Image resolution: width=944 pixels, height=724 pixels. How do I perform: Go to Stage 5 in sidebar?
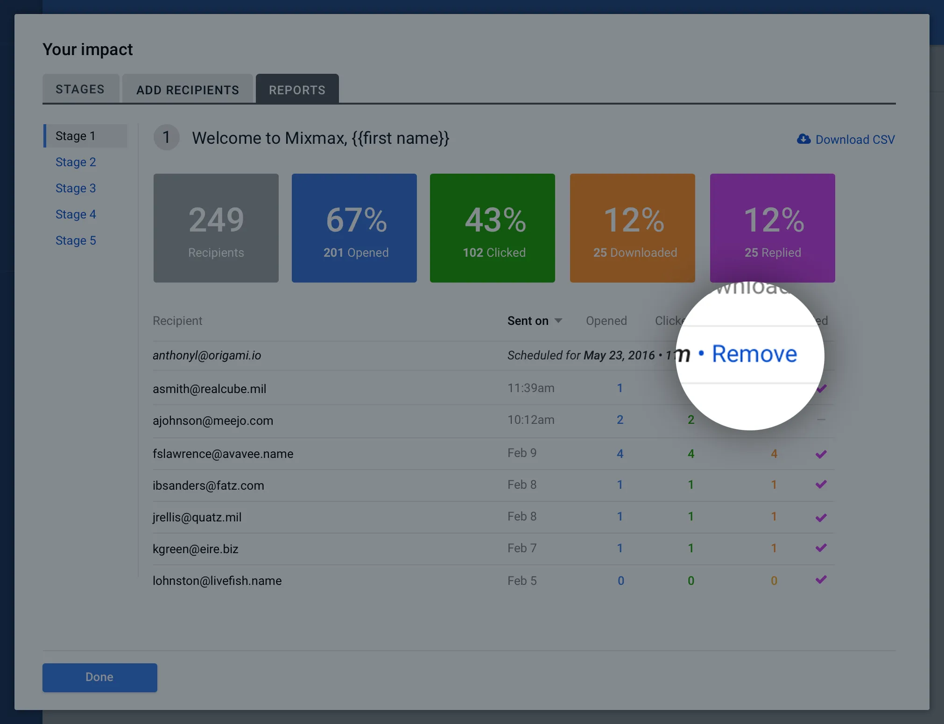coord(76,240)
